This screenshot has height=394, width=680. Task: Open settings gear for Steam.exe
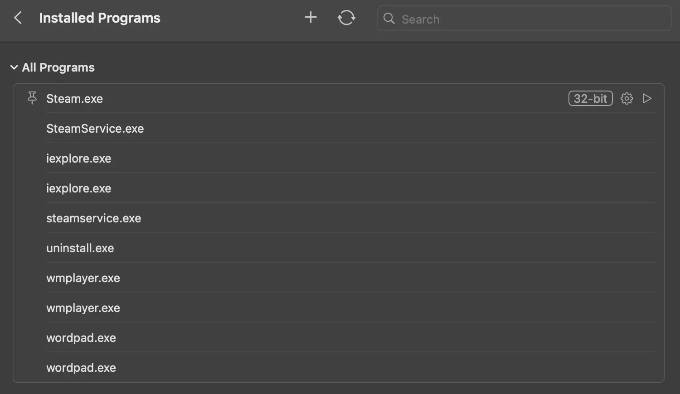(627, 98)
